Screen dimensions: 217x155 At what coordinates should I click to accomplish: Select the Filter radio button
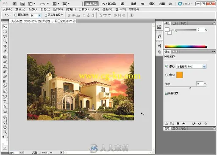167,66
